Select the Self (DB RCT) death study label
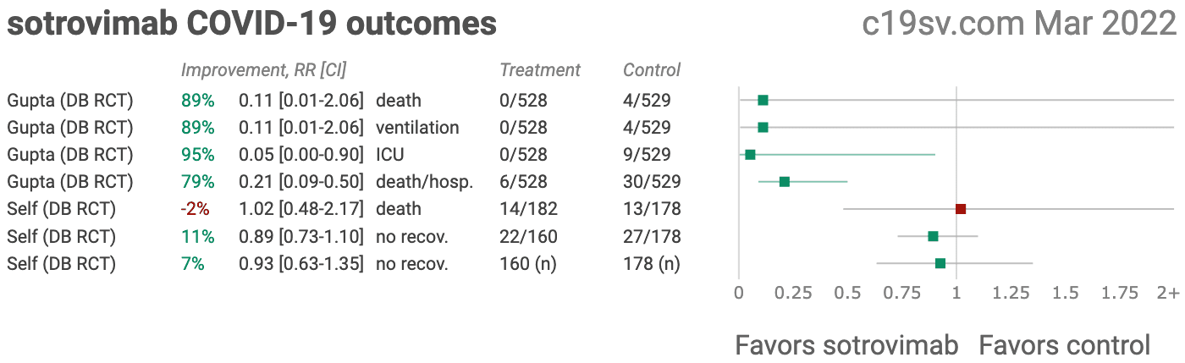 62,209
